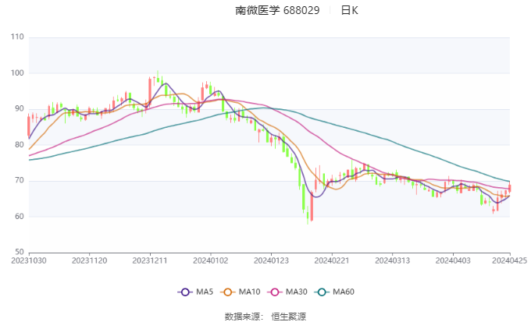Viewport: 531px width, 322px height.
Task: Click the 70 price axis label
Action: coord(20,181)
